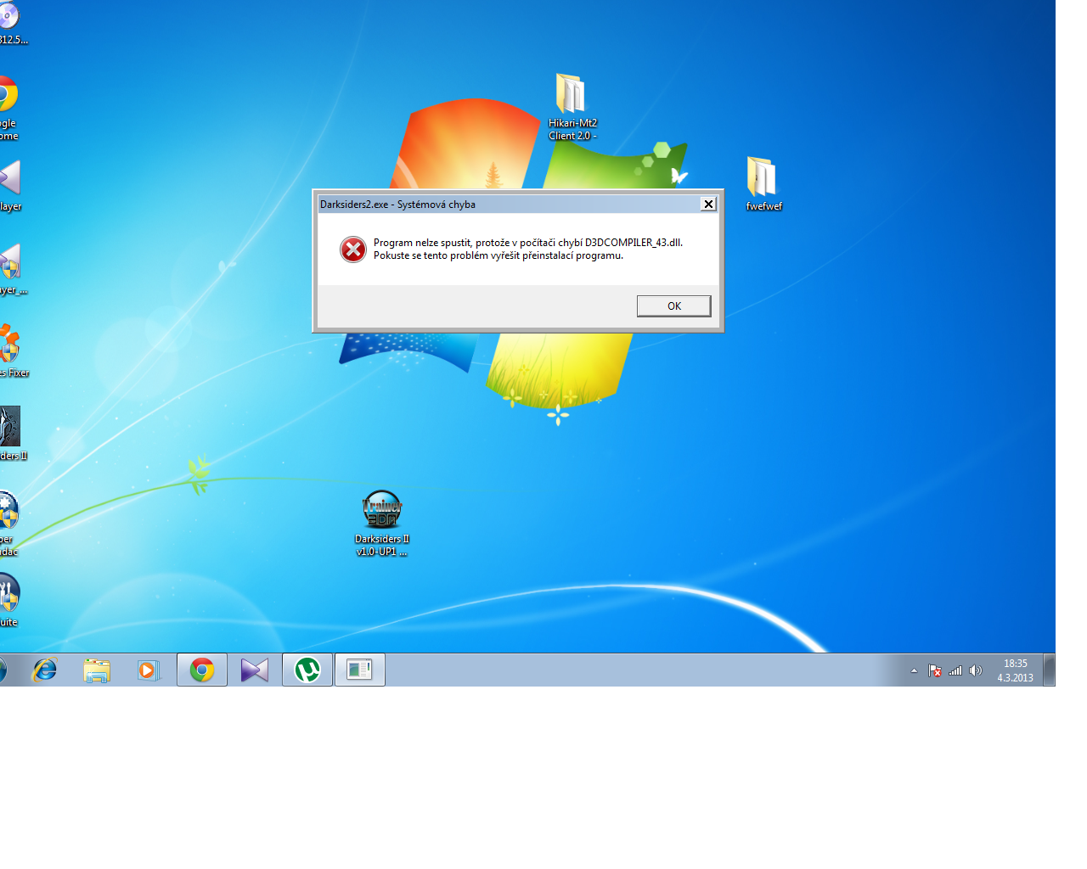Select the fwefwef folder on the desktop
This screenshot has width=1087, height=869.
point(763,183)
